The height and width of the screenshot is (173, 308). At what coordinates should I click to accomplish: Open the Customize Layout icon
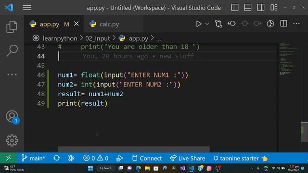[274, 8]
